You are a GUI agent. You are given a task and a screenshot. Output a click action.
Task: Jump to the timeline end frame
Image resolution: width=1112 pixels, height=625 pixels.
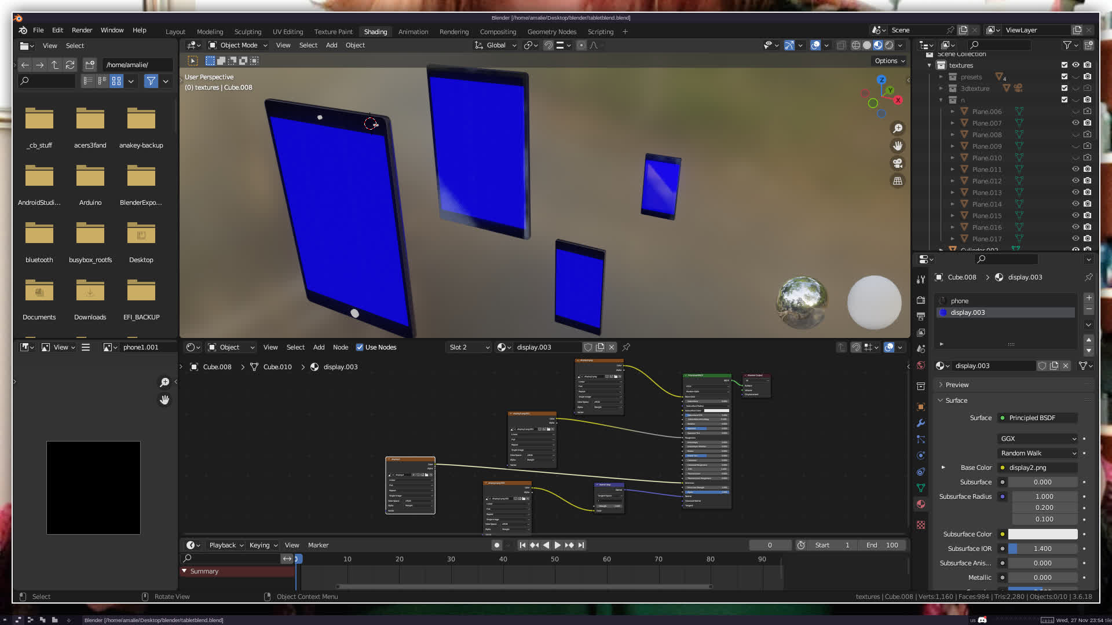click(x=581, y=545)
